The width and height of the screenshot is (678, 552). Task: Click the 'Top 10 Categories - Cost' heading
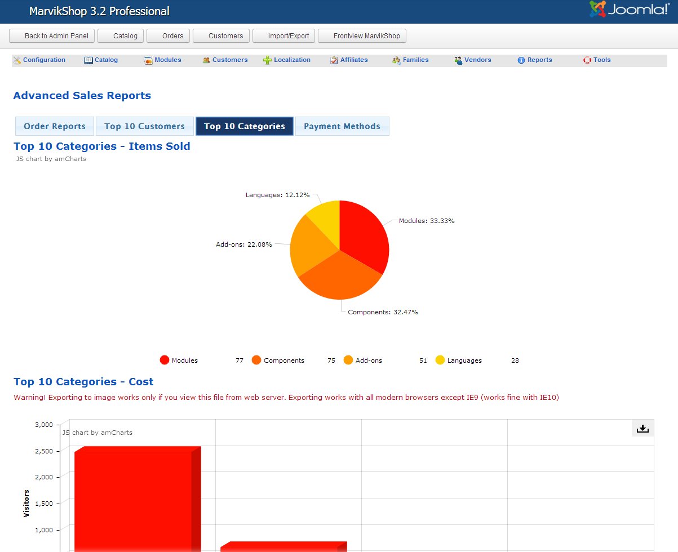(x=83, y=382)
